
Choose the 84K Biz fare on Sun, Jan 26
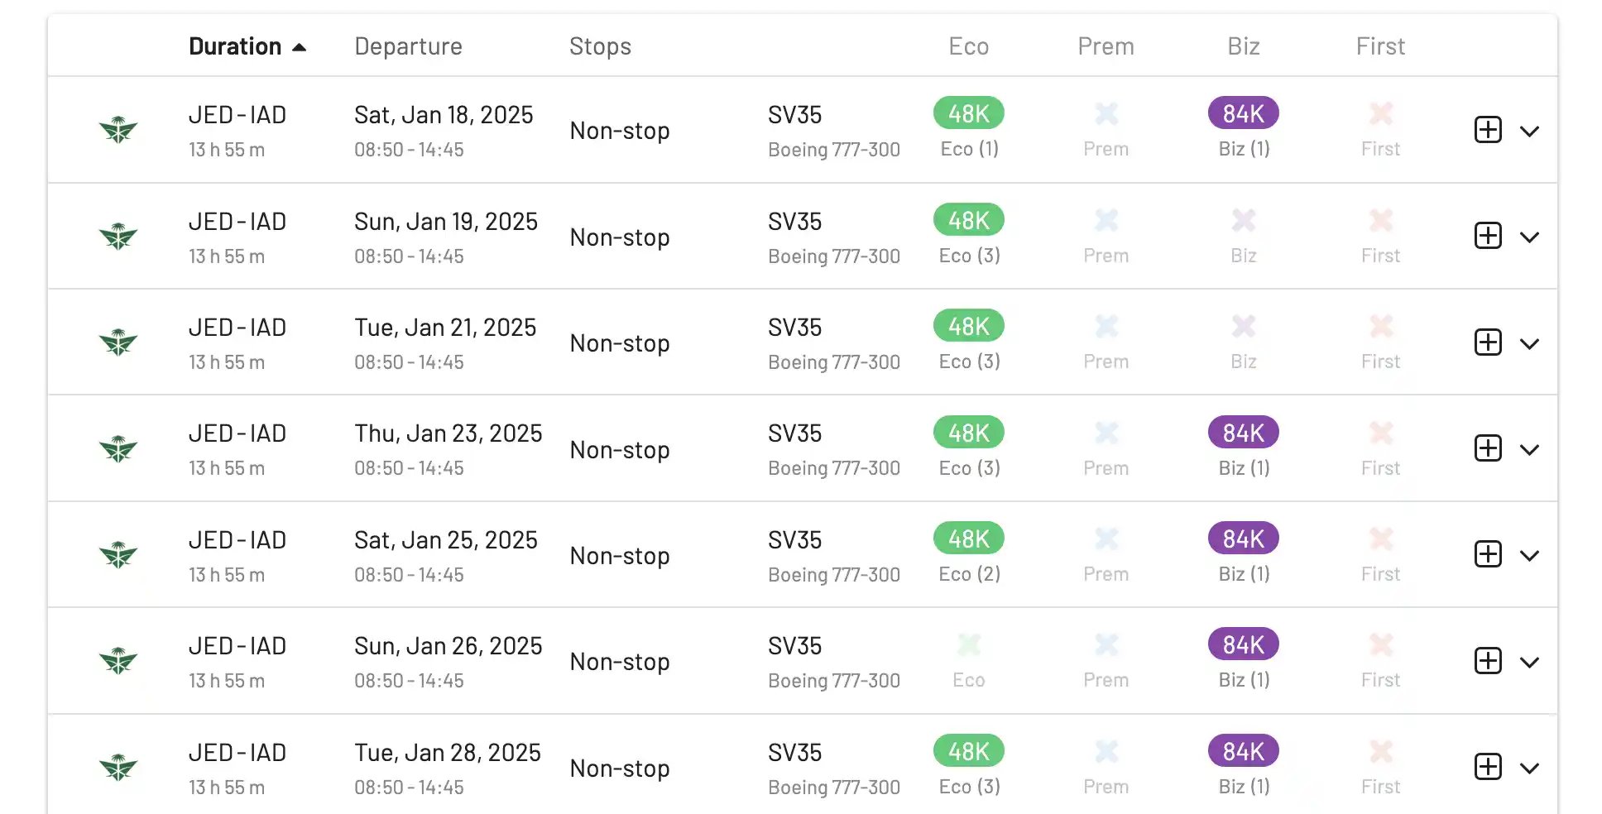tap(1244, 644)
